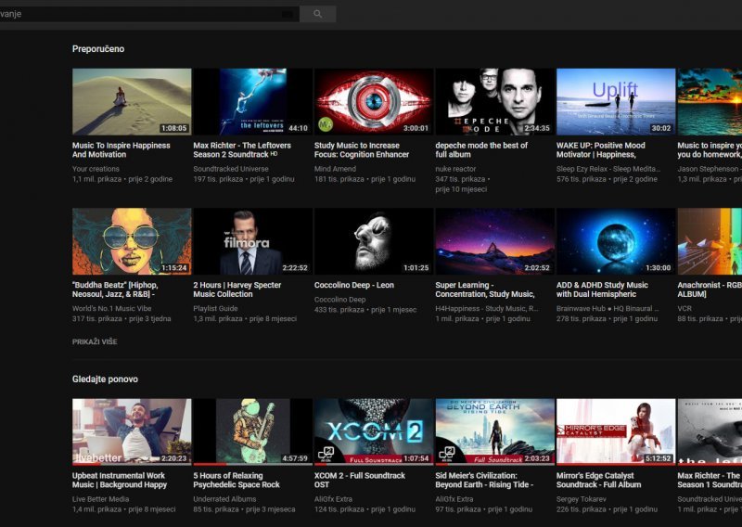Click the Super Learning Concentration video title
Image resolution: width=742 pixels, height=527 pixels.
[x=485, y=290]
